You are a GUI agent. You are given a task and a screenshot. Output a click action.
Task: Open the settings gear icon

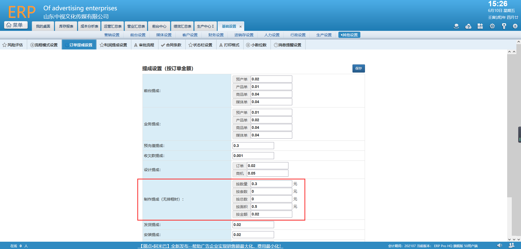pyautogui.click(x=492, y=26)
